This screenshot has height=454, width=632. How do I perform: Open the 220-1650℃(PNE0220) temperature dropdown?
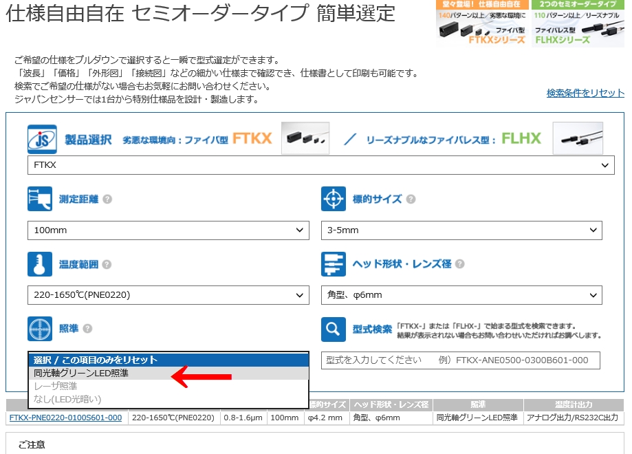168,295
